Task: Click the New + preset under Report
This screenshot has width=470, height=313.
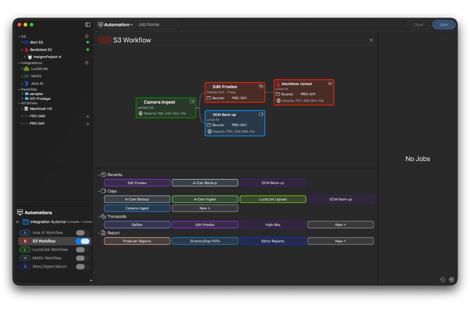Action: click(x=341, y=241)
